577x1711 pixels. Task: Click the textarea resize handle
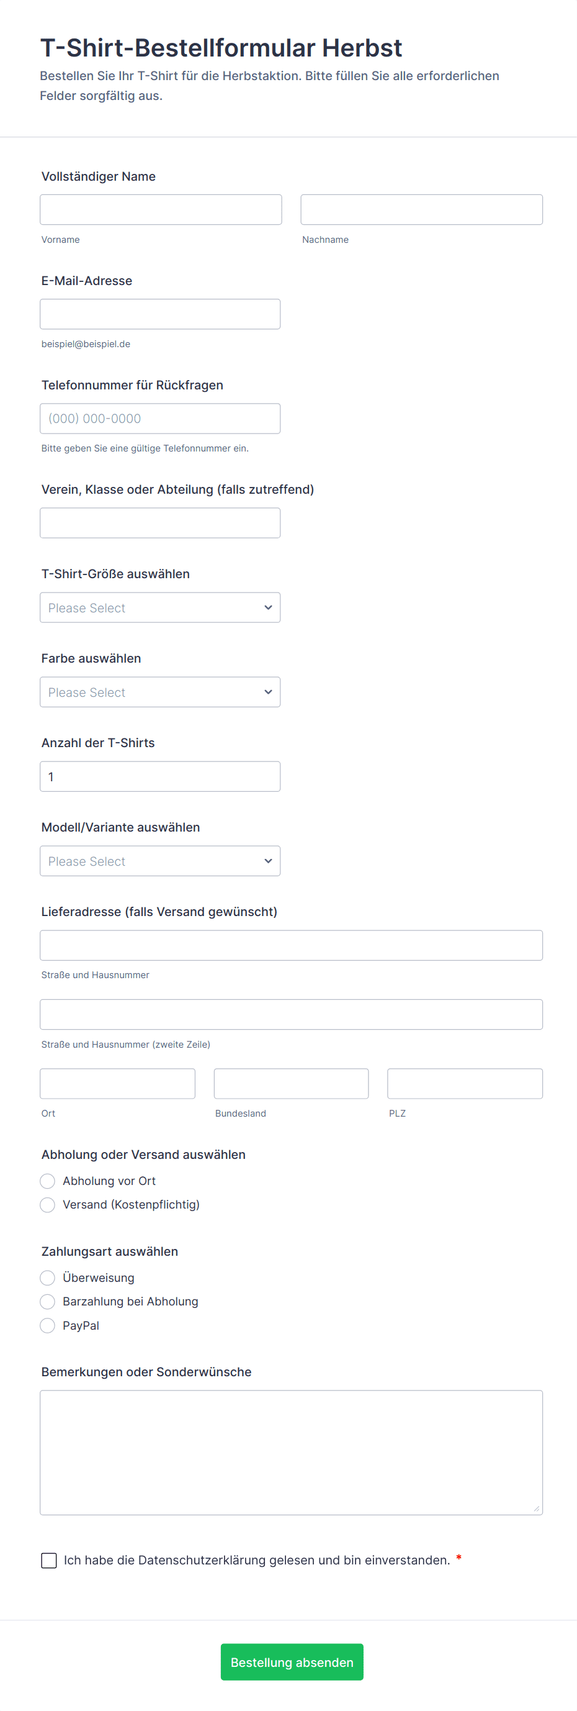coord(537,1509)
